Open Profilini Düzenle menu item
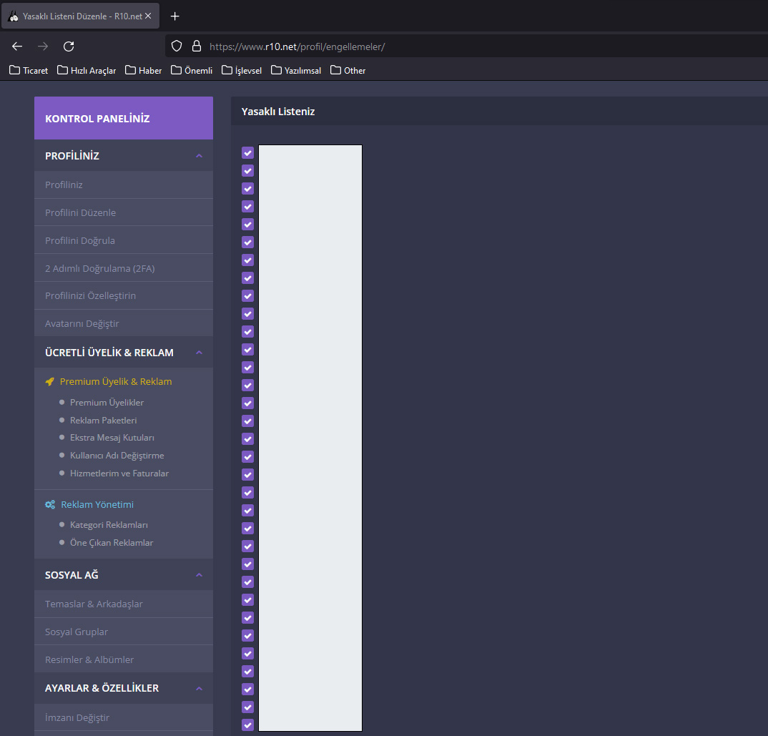Viewport: 768px width, 736px height. (x=124, y=212)
